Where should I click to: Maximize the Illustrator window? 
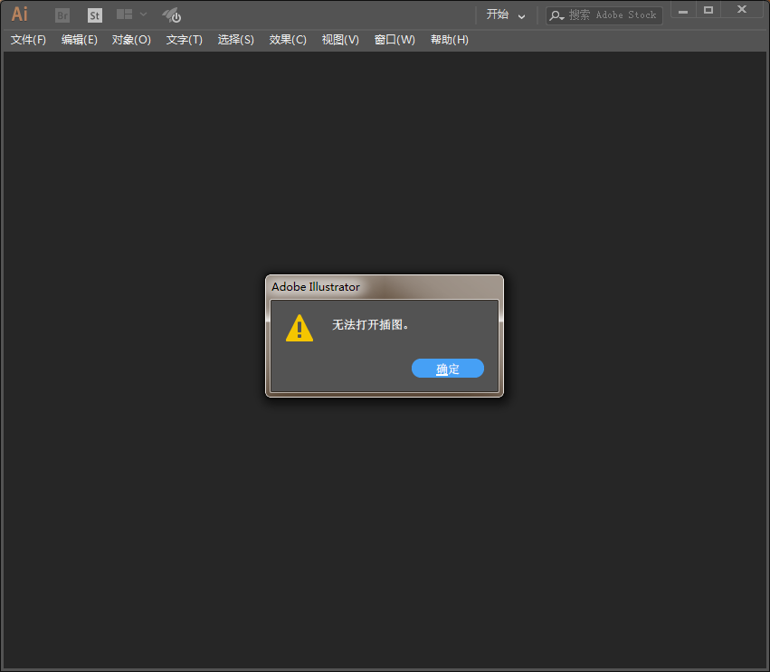(708, 10)
